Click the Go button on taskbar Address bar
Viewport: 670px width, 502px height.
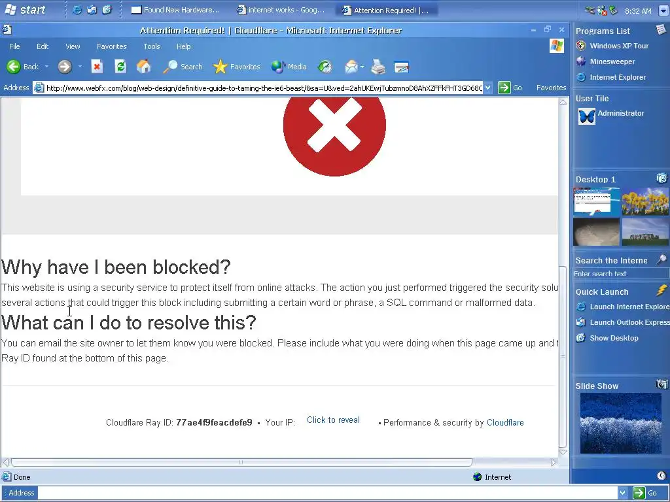coord(645,493)
